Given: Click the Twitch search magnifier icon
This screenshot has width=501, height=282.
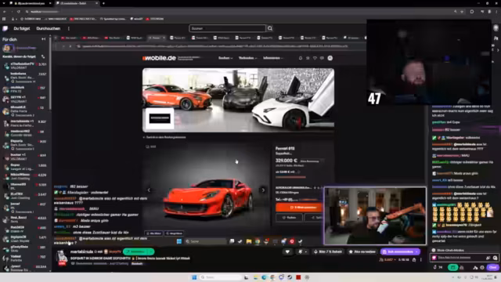Looking at the screenshot, I should tap(270, 28).
